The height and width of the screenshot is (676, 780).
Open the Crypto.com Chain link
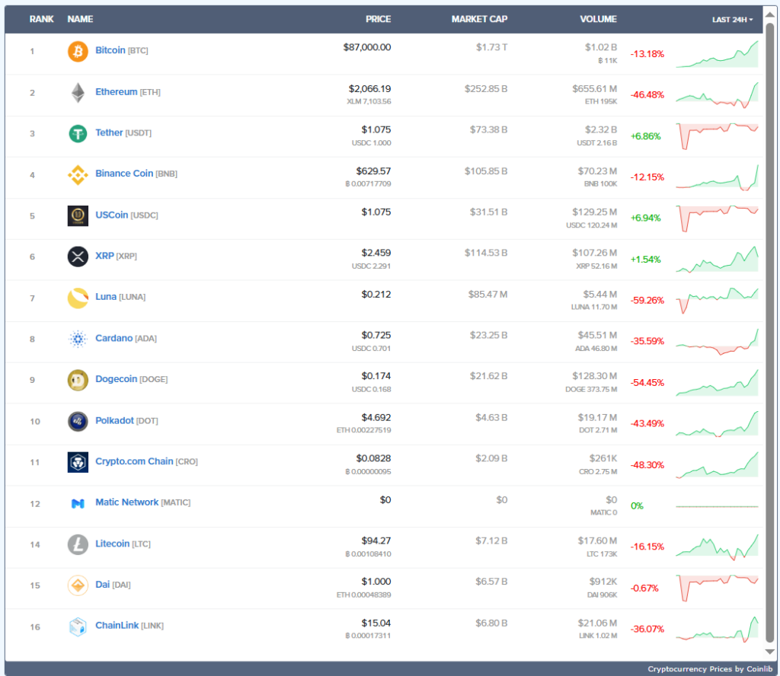point(134,461)
